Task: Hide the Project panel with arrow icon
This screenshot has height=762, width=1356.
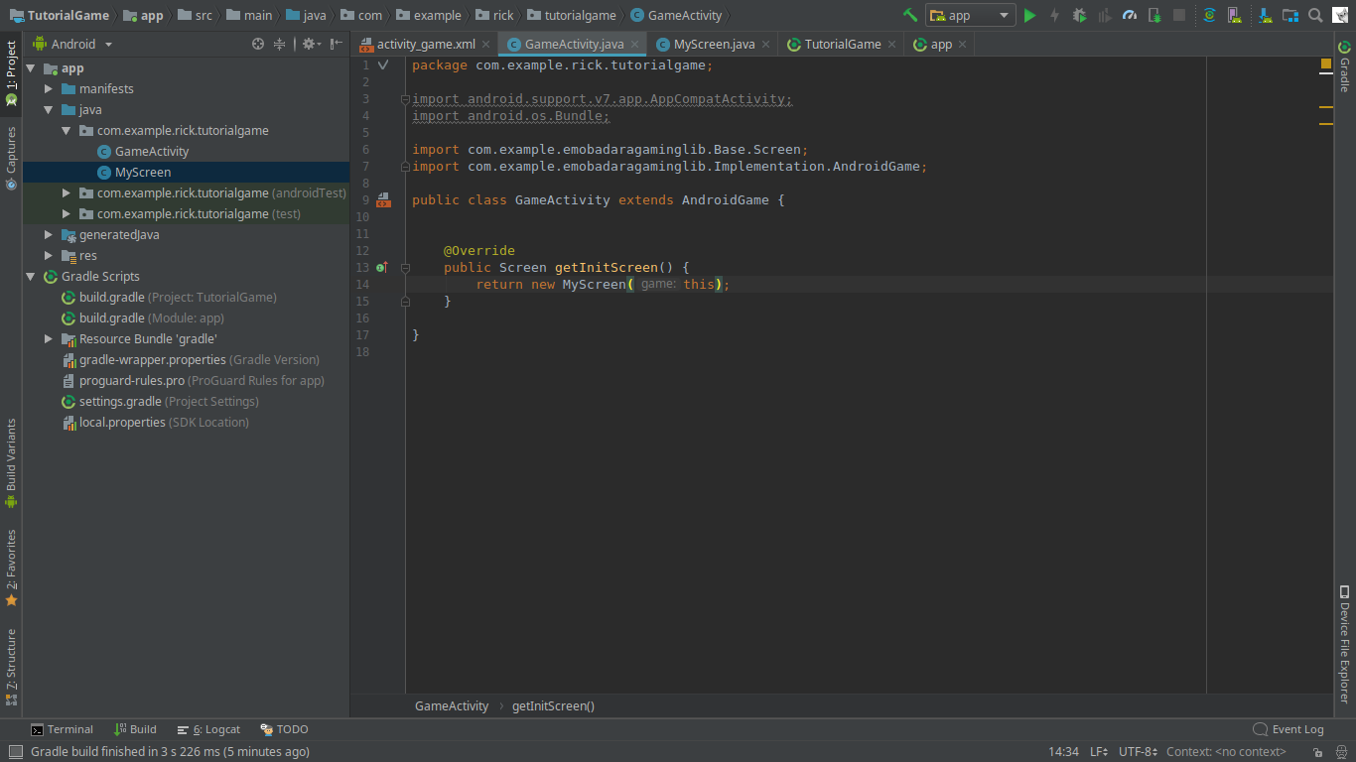Action: click(x=337, y=44)
